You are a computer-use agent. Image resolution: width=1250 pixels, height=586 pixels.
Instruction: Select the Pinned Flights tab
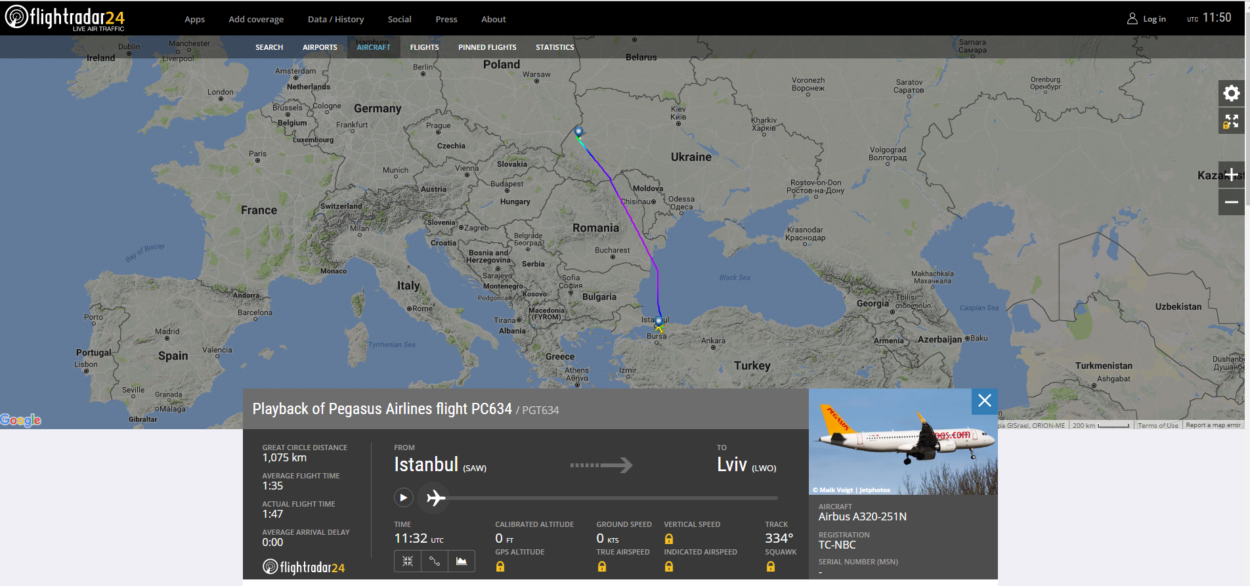487,47
